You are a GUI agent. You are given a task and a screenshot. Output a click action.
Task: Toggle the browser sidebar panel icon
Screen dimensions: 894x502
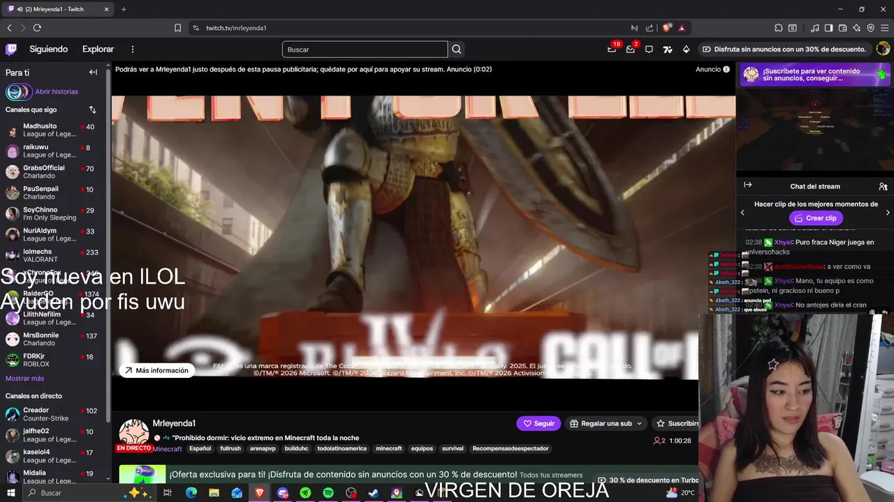(x=828, y=28)
